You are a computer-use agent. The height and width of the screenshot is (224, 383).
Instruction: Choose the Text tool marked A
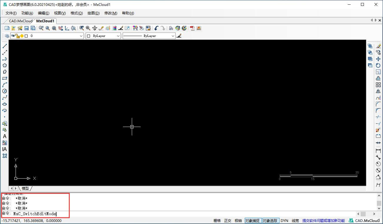[5, 136]
